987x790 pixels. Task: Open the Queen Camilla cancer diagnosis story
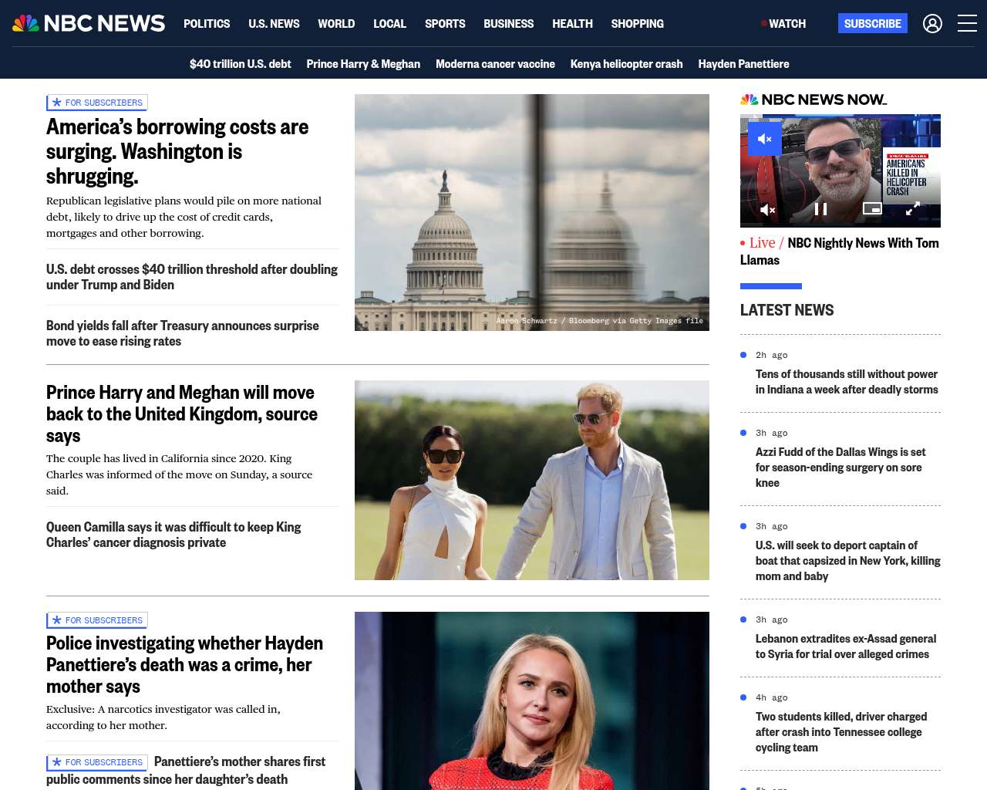173,535
